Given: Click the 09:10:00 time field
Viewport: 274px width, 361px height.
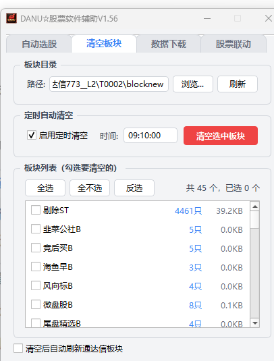Looking at the screenshot, I should coord(150,136).
